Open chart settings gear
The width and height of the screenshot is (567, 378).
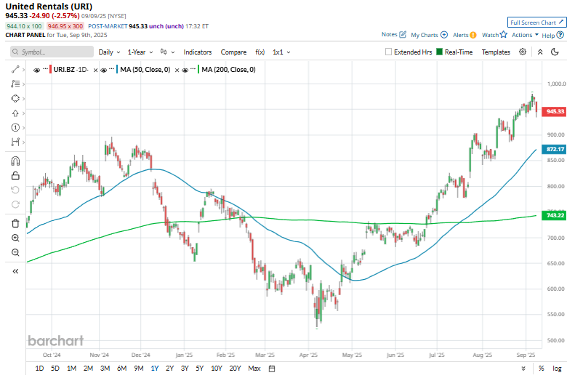[x=523, y=52]
